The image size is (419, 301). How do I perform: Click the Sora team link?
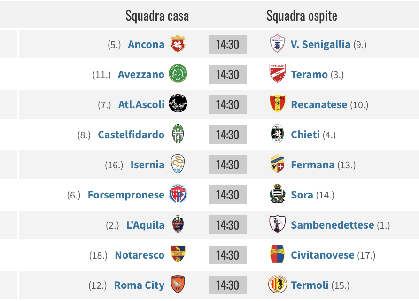click(x=302, y=195)
